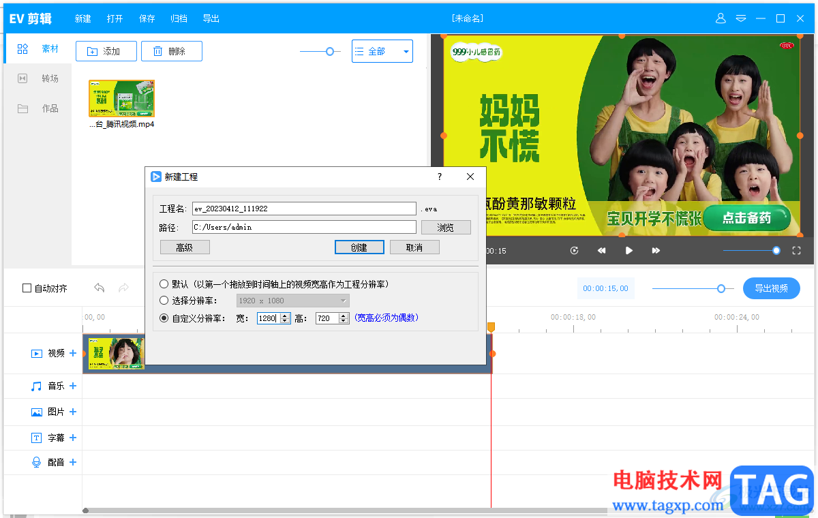Click the 高级 advanced button

point(185,247)
